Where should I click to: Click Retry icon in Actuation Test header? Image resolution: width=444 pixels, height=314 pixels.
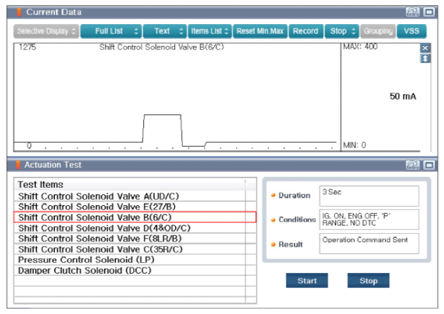pyautogui.click(x=413, y=165)
